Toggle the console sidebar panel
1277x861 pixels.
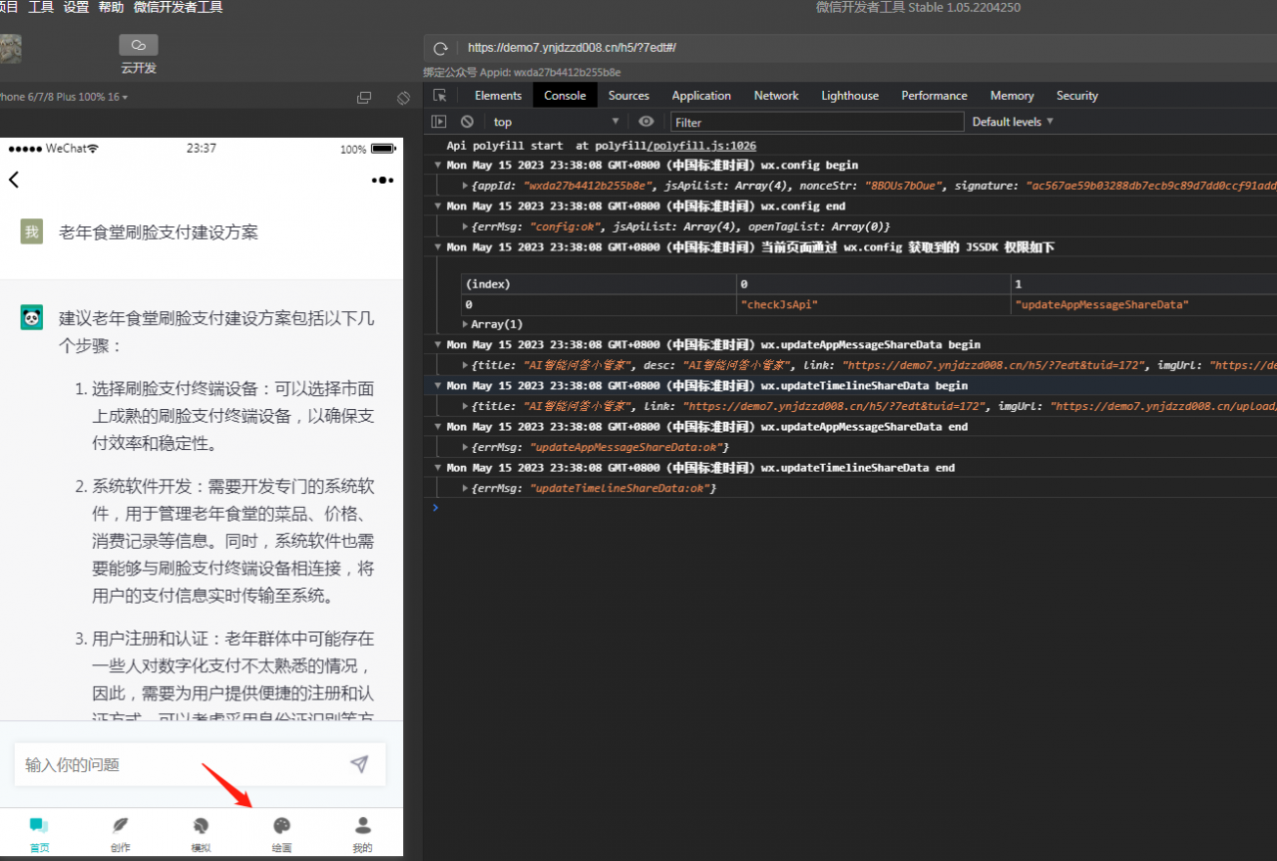point(439,122)
